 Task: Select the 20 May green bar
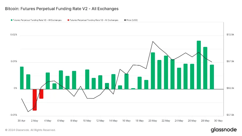click(x=153, y=71)
